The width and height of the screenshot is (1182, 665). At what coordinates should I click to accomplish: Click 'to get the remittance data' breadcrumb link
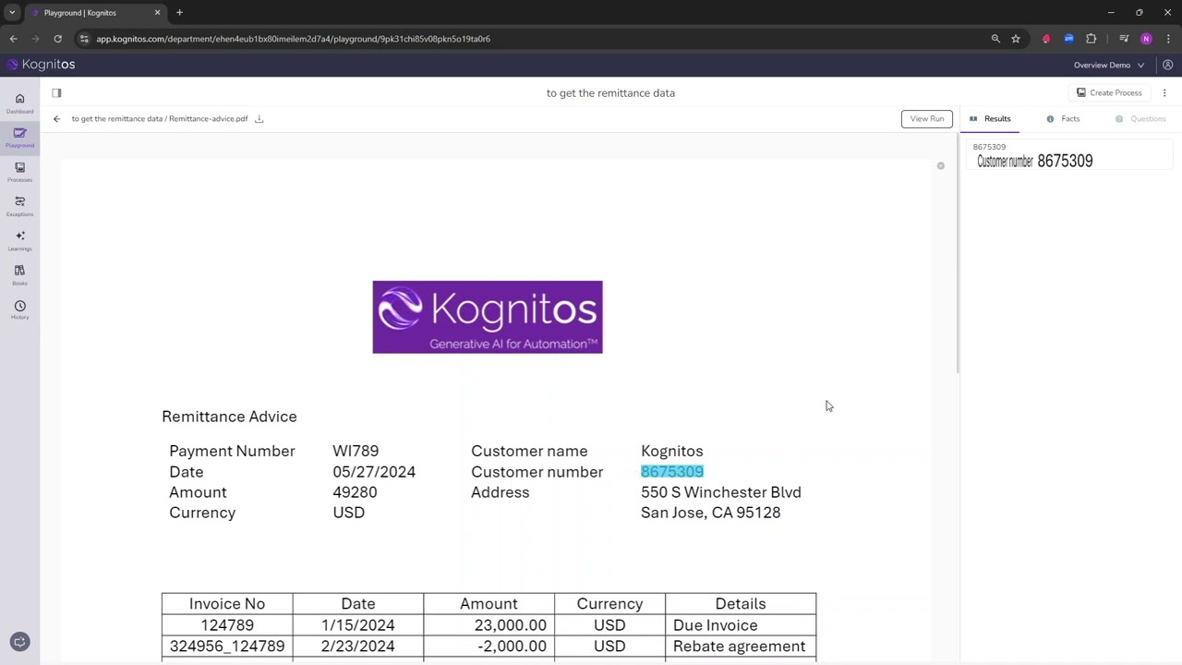click(117, 118)
